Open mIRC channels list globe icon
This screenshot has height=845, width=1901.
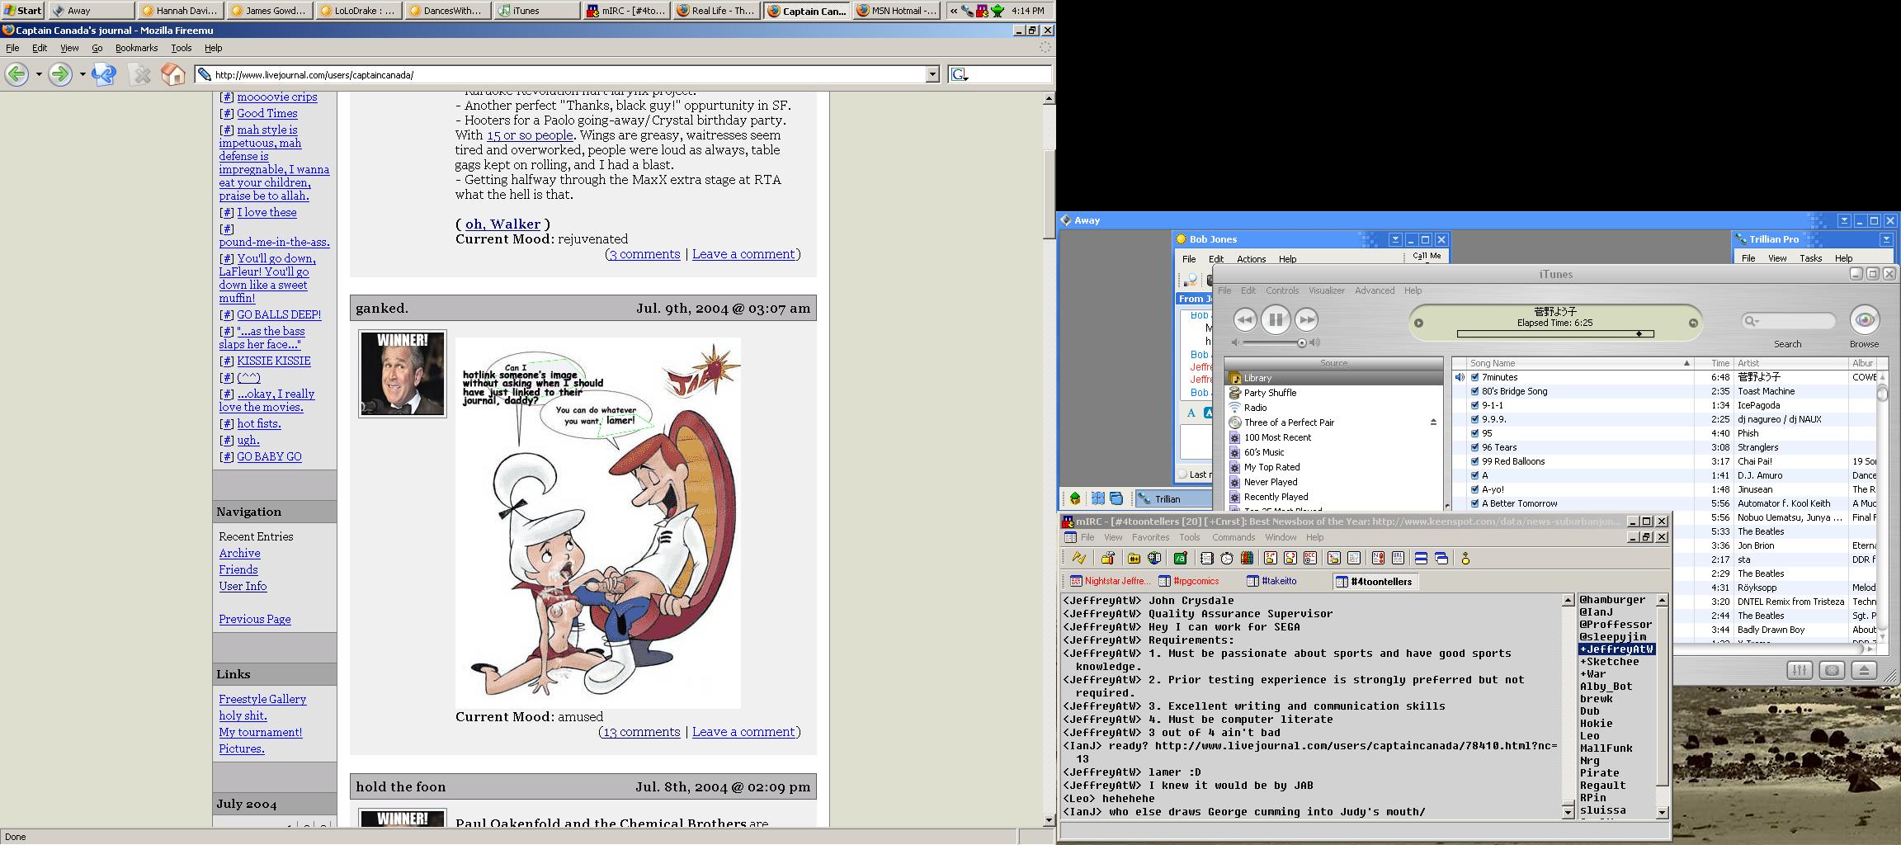click(1154, 559)
